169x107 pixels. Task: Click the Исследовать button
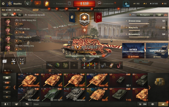[x=145, y=15]
